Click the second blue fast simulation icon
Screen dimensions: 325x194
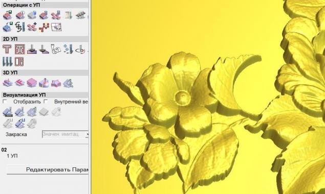coord(19,112)
